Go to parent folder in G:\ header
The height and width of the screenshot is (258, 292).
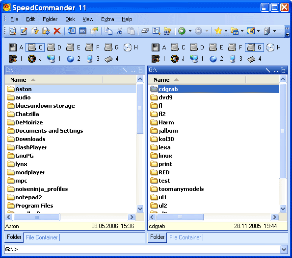pos(276,70)
